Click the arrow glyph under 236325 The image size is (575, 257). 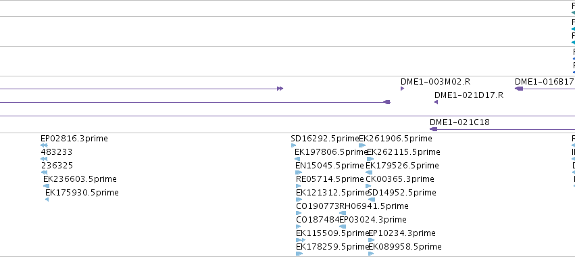tap(44, 172)
